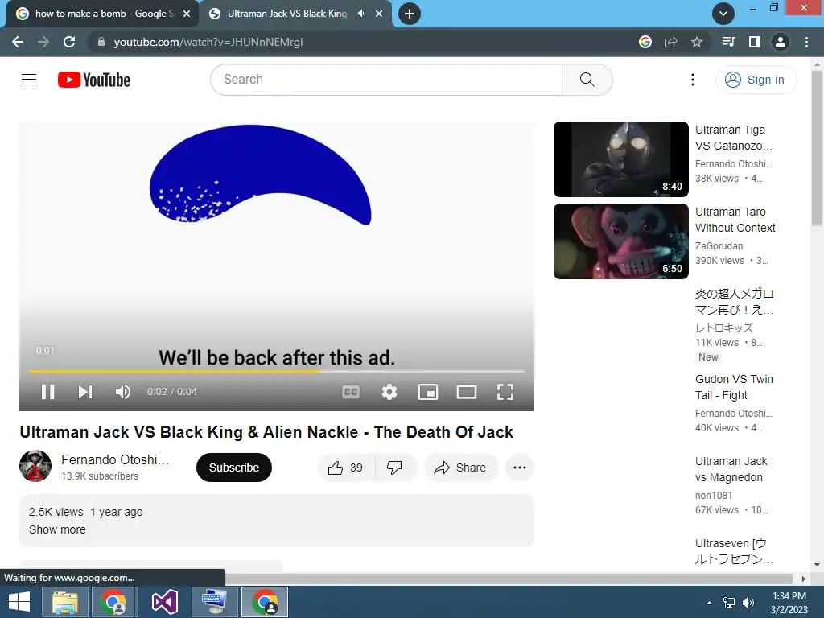Go forward in browser history
The height and width of the screenshot is (618, 824).
(43, 42)
